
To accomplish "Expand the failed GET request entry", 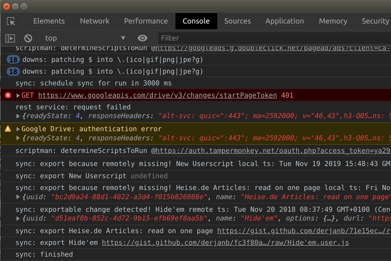I will [x=18, y=95].
